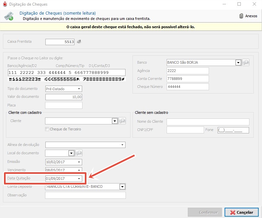The image size is (262, 218).
Task: Open the Anexos paperclip attachment icon
Action: point(241,16)
